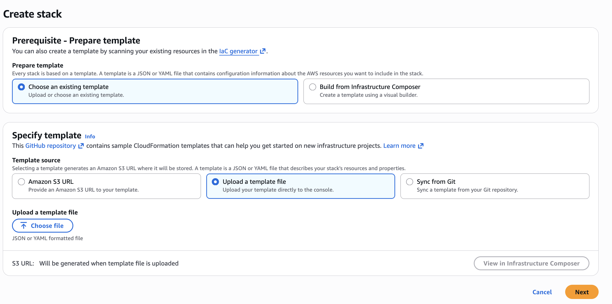Image resolution: width=612 pixels, height=304 pixels.
Task: Click 'Upload or choose an existing template.' text
Action: point(76,95)
